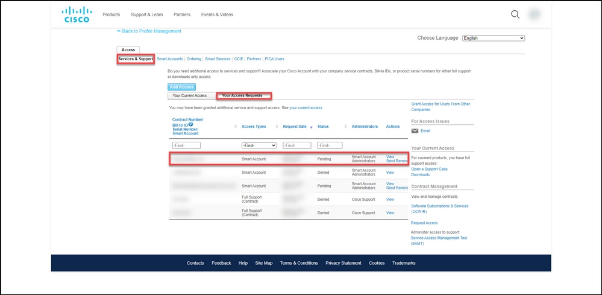Click View for the Denied Smart Account row
This screenshot has width=602, height=295.
390,173
